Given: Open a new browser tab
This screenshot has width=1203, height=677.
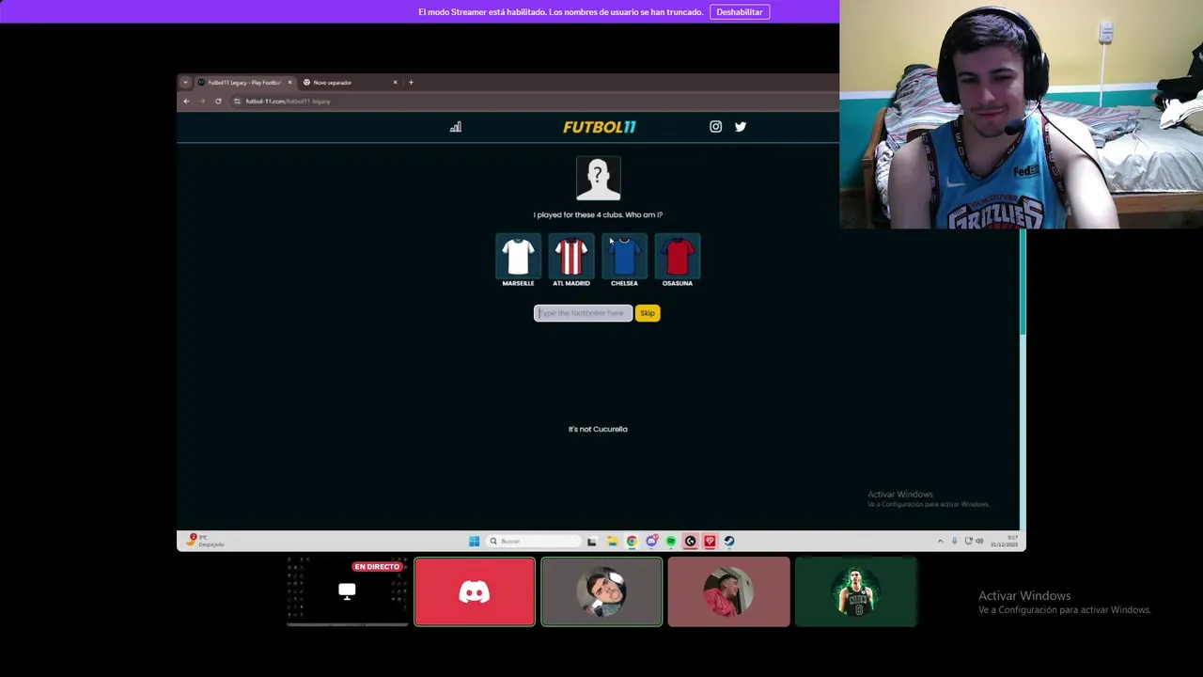Looking at the screenshot, I should 411,83.
